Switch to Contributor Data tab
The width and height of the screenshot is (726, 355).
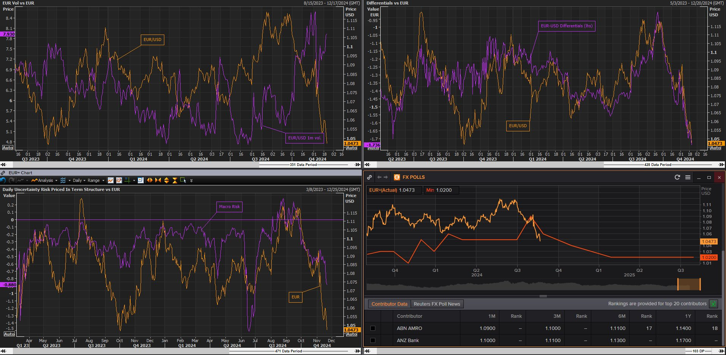pyautogui.click(x=389, y=304)
